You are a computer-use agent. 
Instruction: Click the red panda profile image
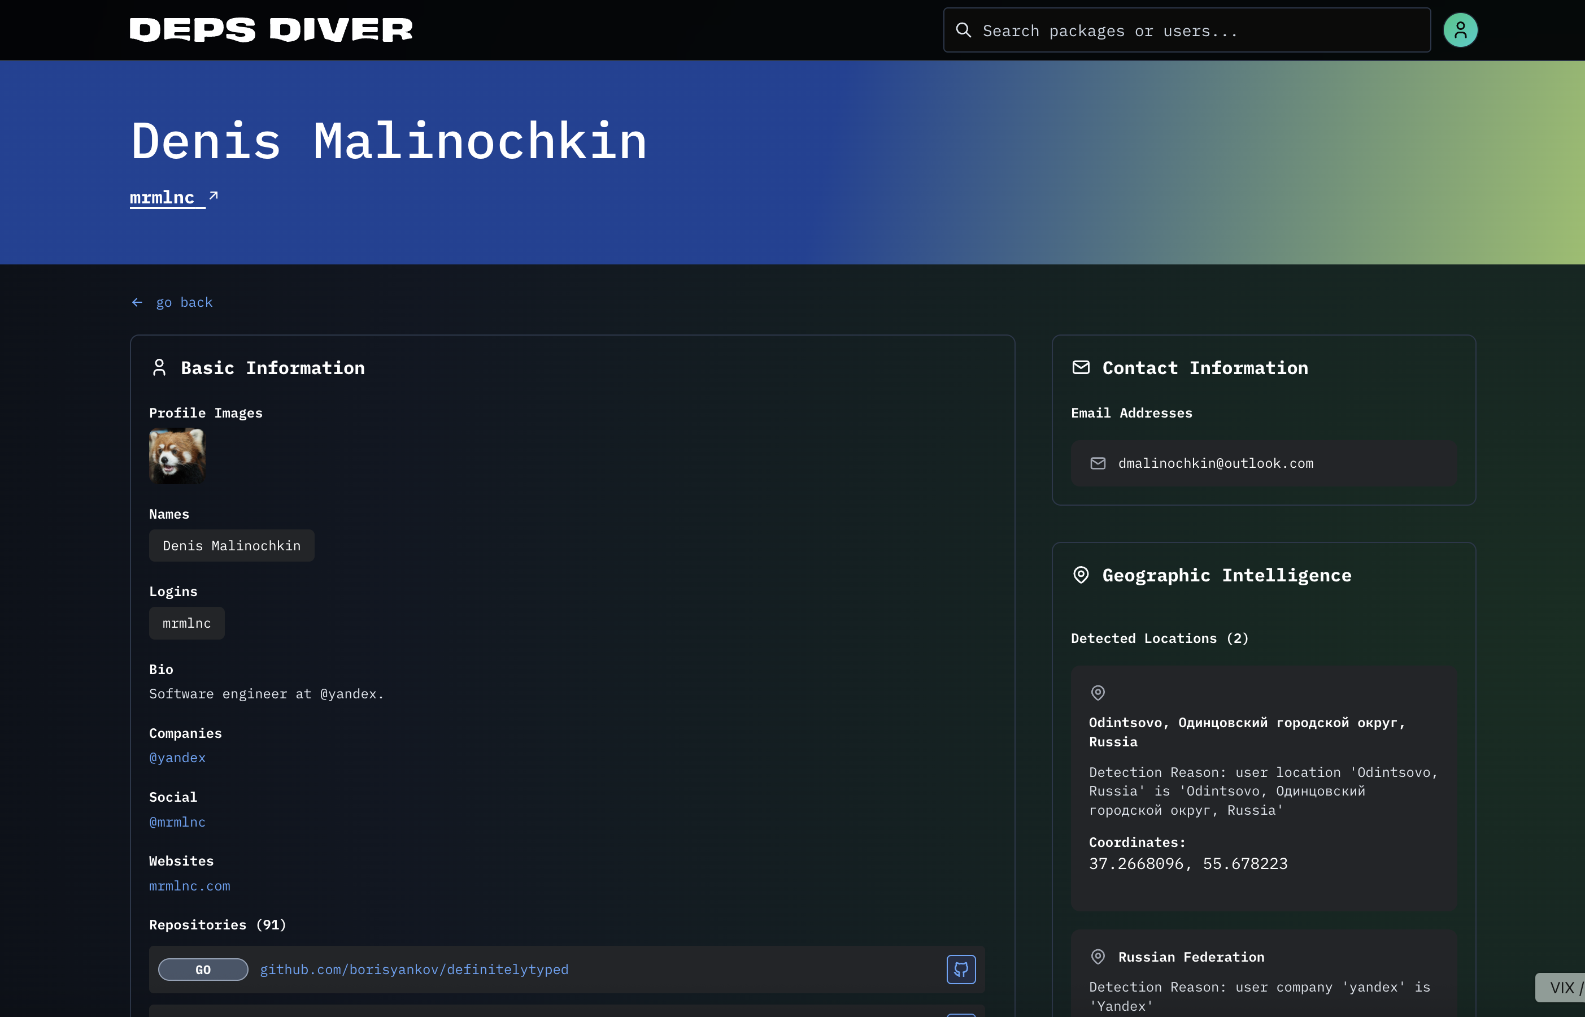click(177, 455)
